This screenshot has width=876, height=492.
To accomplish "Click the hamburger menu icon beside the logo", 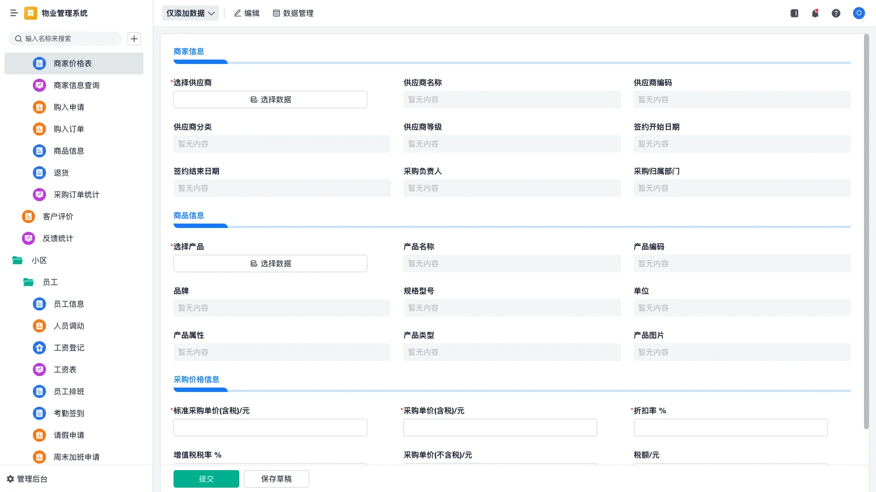I will [14, 13].
